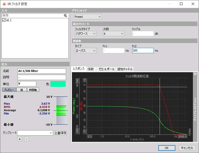199x153 pixels.
Task: Click the RMS value 2.434 V
Action: point(45,107)
